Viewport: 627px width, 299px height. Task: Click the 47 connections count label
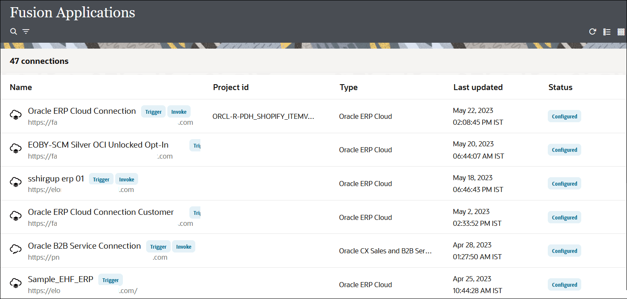[x=39, y=61]
